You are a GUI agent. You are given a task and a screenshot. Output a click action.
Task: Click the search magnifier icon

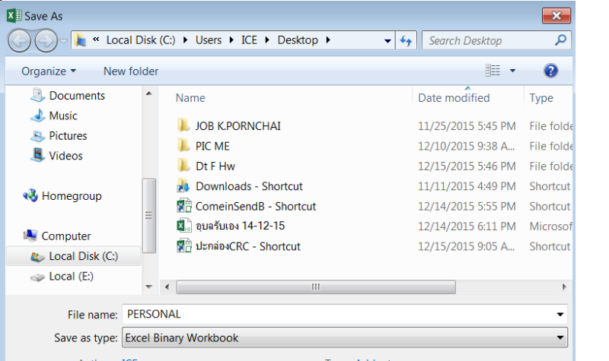560,40
